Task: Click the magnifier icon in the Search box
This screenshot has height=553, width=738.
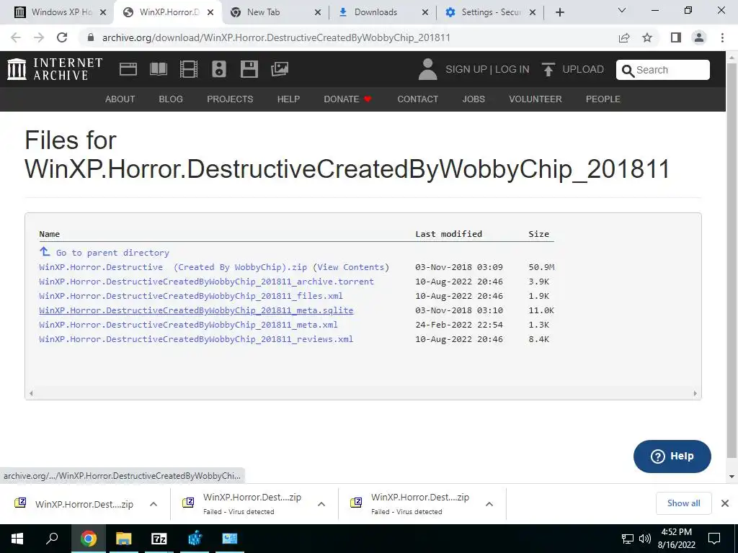Action: [628, 71]
